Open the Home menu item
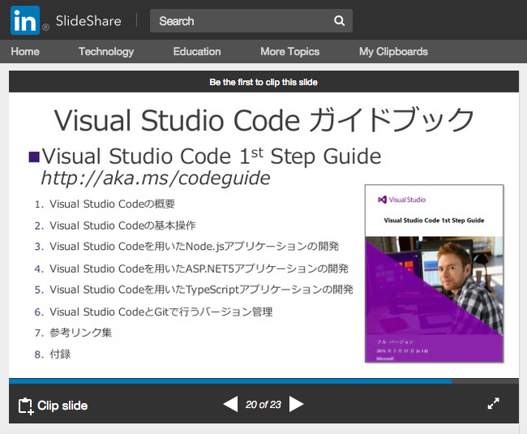This screenshot has width=527, height=434. click(x=25, y=51)
